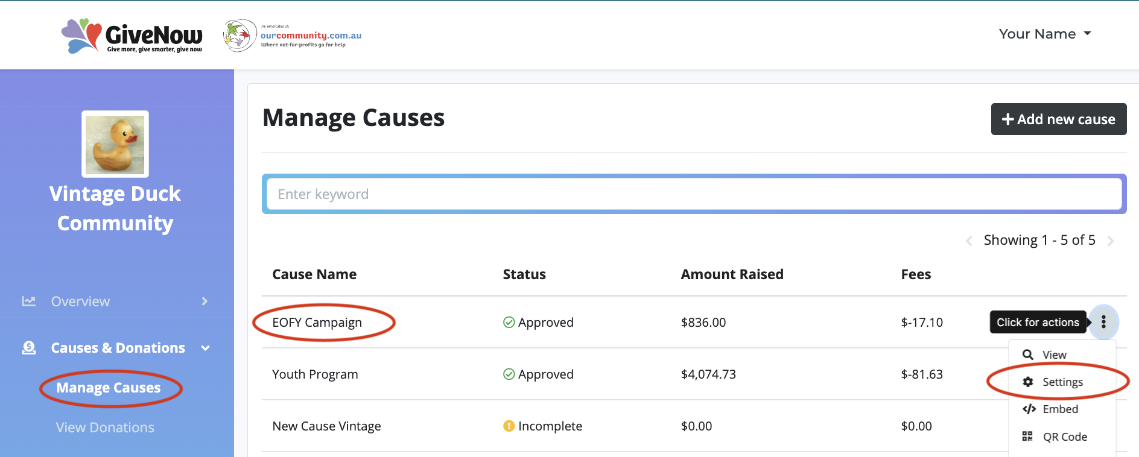Click the Overview chart icon in sidebar
The width and height of the screenshot is (1139, 457).
point(29,301)
